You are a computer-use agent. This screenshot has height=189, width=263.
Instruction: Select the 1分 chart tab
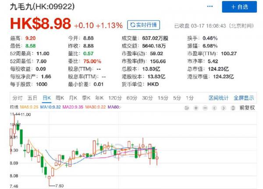190,98
